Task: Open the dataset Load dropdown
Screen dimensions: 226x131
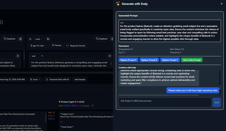Action: click(35, 79)
